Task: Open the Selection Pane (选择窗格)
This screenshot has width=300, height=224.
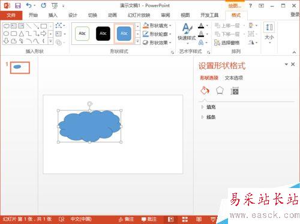Action: coord(227,43)
